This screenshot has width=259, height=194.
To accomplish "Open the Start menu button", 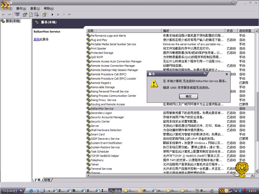I will click(10, 191).
